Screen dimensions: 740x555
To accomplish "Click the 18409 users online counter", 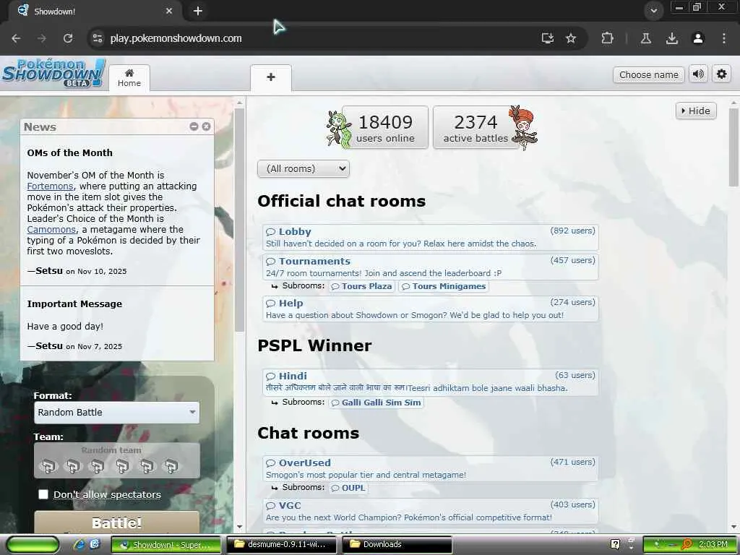I will coord(385,127).
